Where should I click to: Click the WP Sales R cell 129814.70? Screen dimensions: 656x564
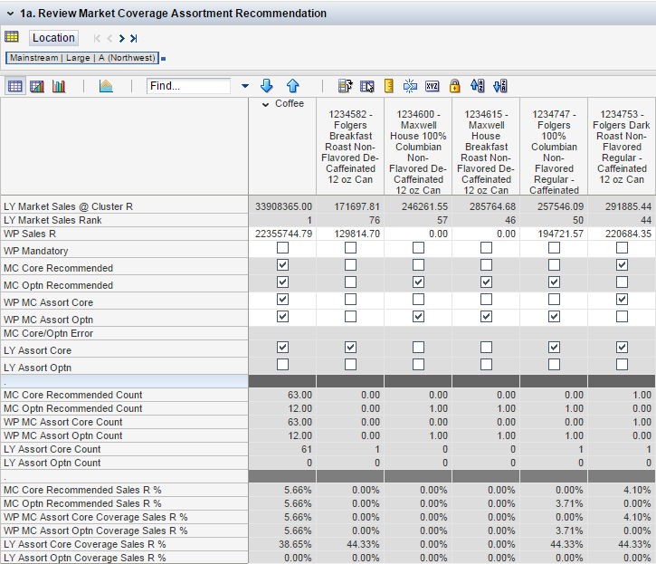[x=350, y=234]
